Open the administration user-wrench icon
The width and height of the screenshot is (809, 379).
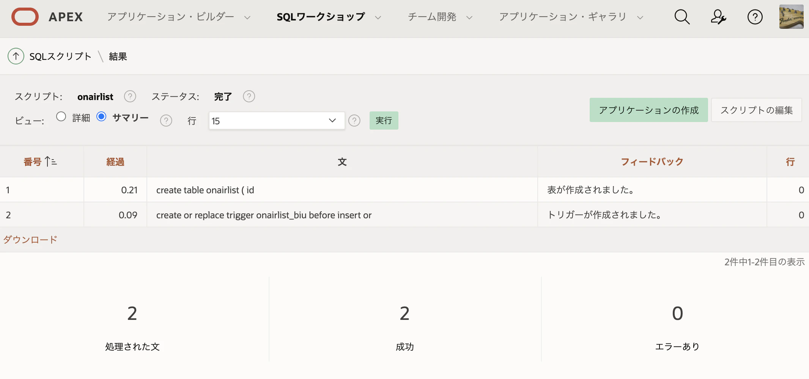[x=718, y=17]
